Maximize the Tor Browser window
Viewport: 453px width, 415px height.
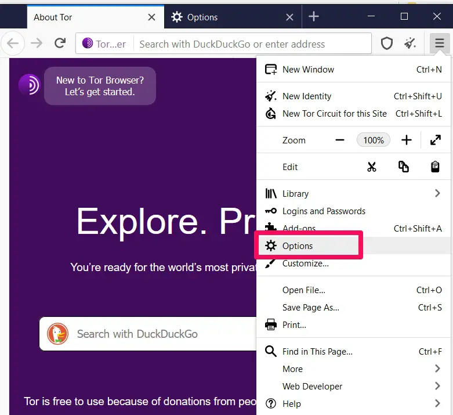(404, 16)
